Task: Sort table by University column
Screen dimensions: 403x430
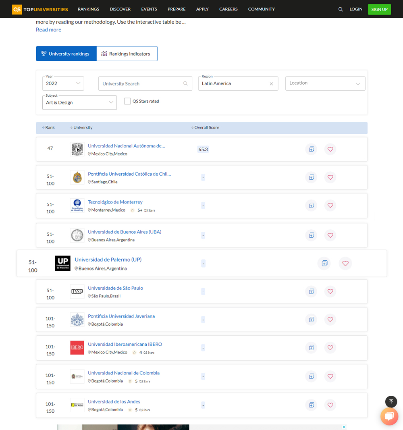Action: (81, 127)
